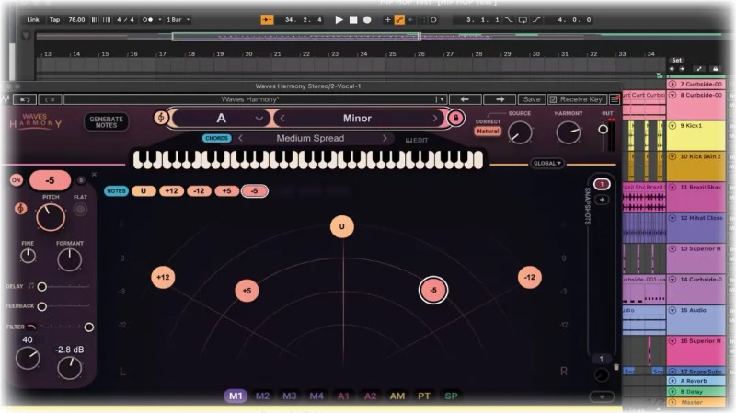Screen dimensions: 736x413
Task: Delete snapshot with trash icon
Action: (x=616, y=367)
